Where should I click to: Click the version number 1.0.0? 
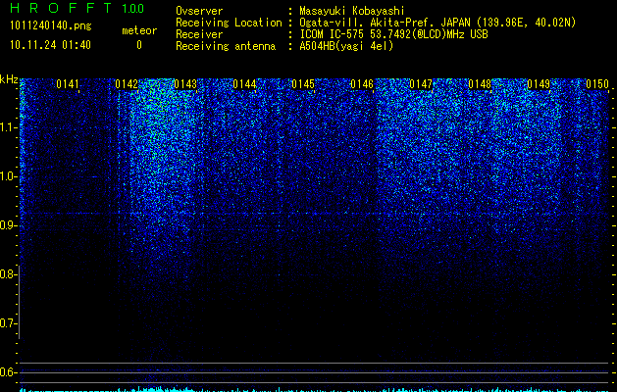click(132, 9)
